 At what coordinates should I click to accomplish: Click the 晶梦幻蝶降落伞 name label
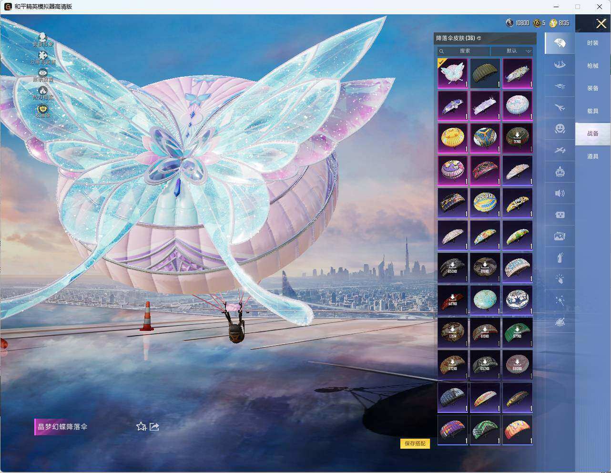pyautogui.click(x=62, y=427)
